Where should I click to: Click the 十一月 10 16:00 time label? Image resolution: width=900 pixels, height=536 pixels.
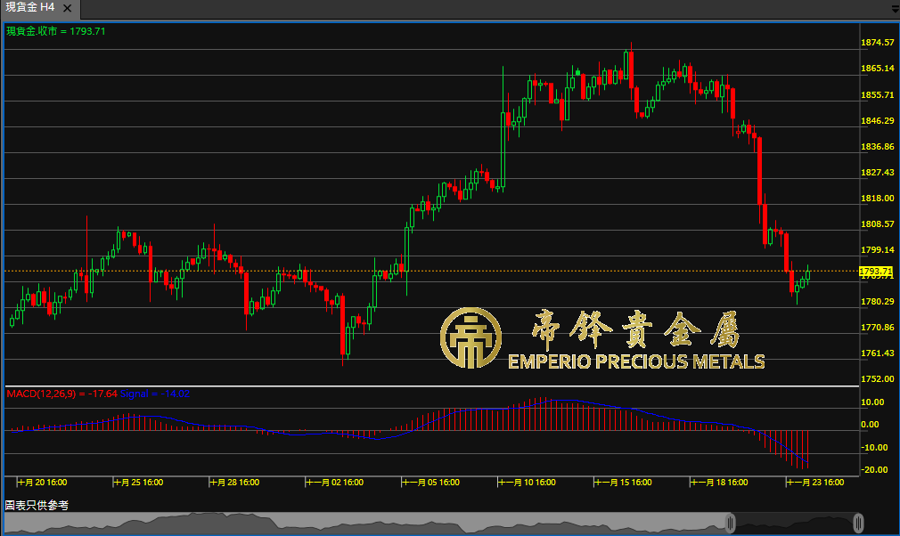(528, 482)
